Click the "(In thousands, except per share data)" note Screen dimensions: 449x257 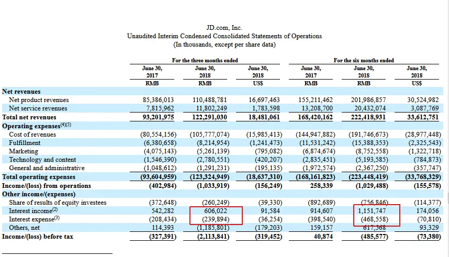click(224, 44)
